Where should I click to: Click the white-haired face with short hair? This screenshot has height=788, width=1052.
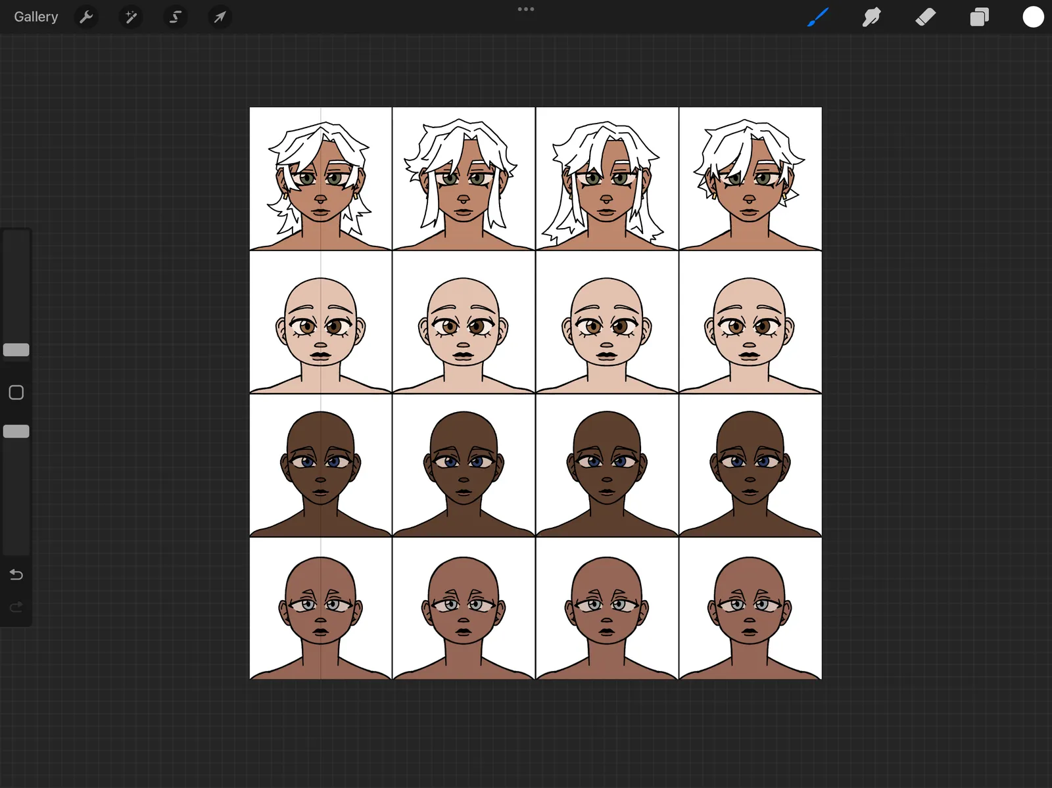coord(750,179)
